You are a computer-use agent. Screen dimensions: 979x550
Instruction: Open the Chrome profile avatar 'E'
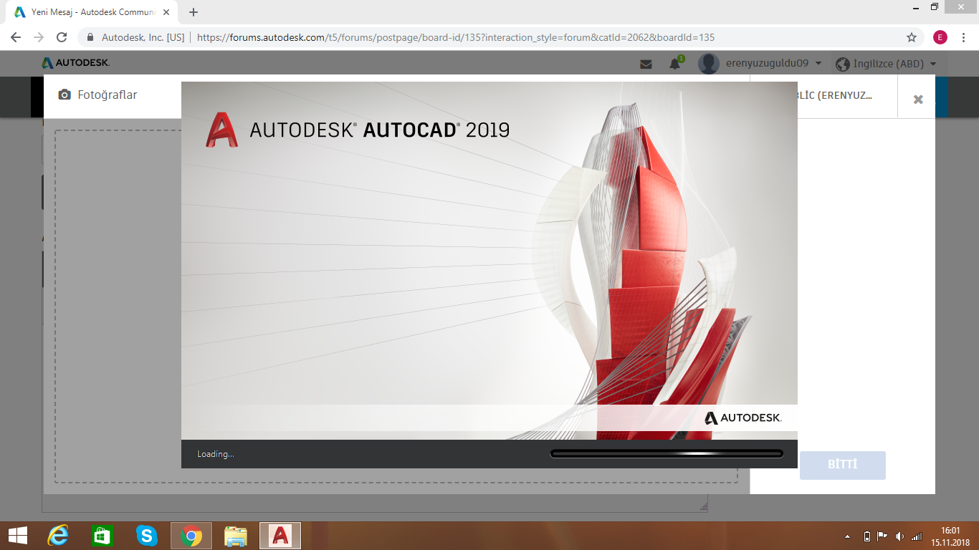click(x=940, y=37)
